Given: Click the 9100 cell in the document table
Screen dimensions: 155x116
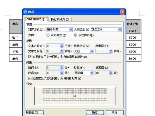Looking at the screenshot, I should pos(133,58).
